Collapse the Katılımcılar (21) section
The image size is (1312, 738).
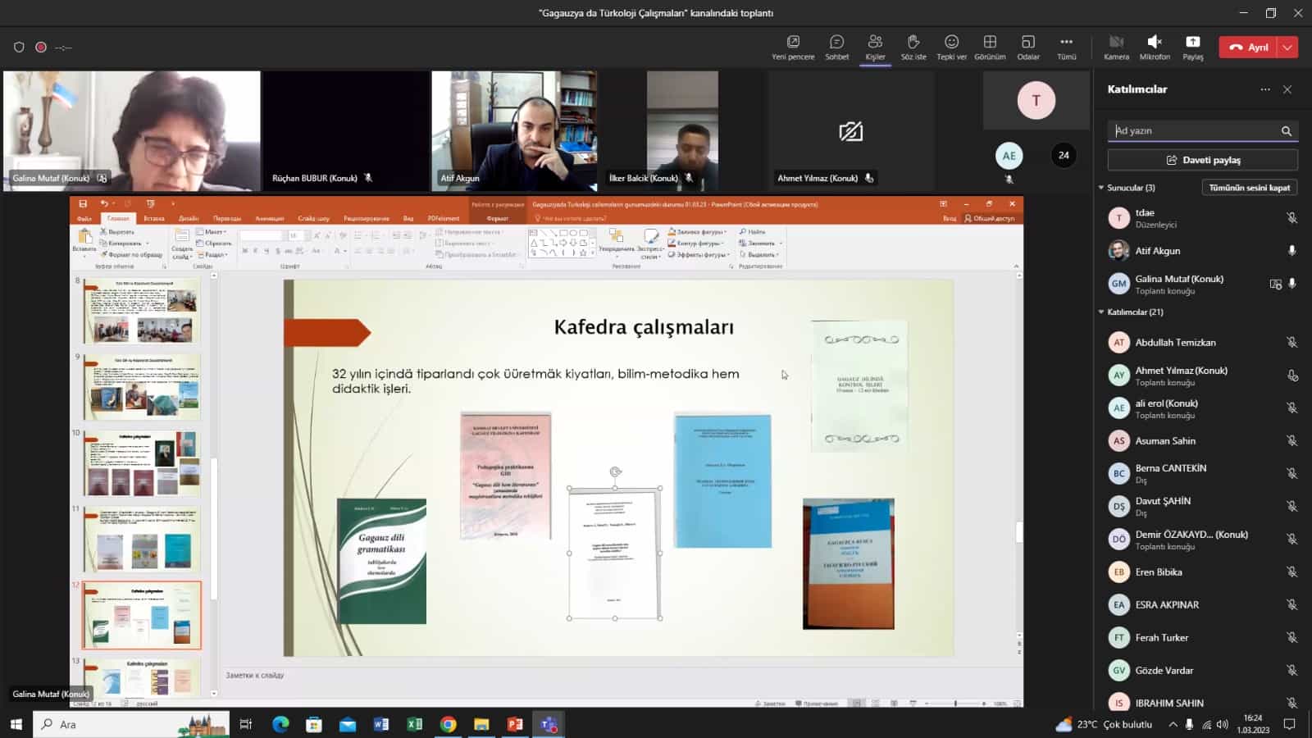coord(1101,312)
